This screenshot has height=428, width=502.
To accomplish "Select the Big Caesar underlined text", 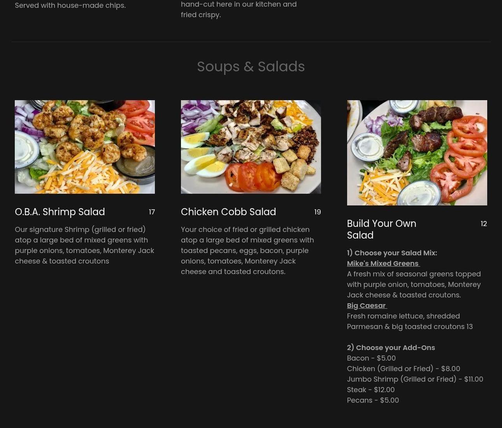I will pos(367,306).
